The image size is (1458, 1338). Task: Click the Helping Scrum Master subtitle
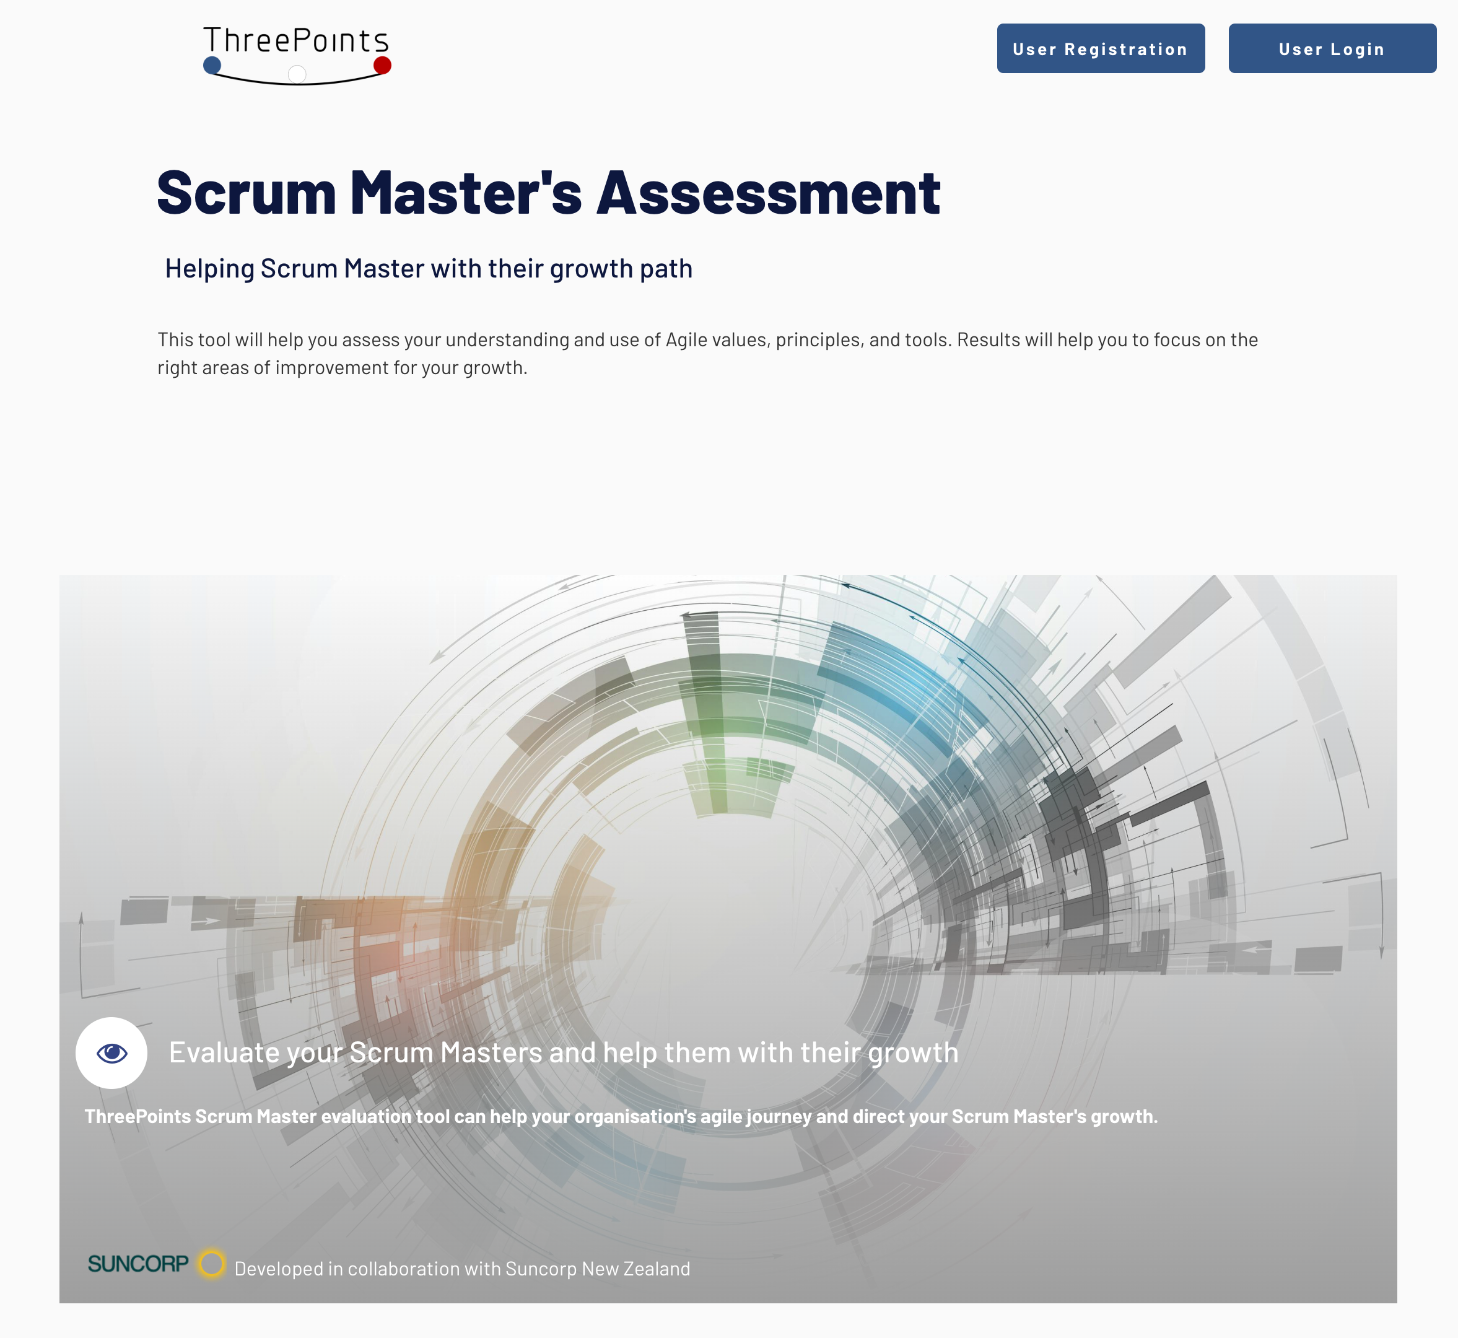(429, 269)
